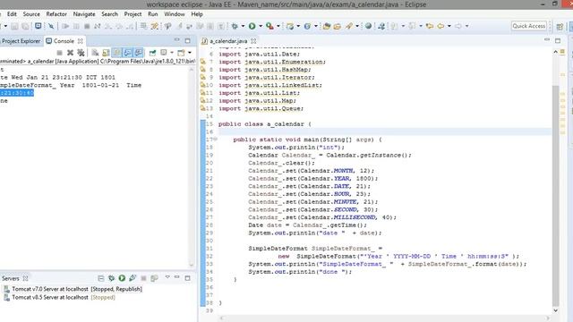Open the Refactor menu

[56, 14]
